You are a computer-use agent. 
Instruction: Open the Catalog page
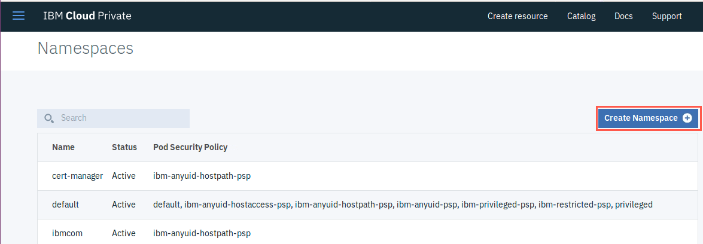pyautogui.click(x=581, y=16)
